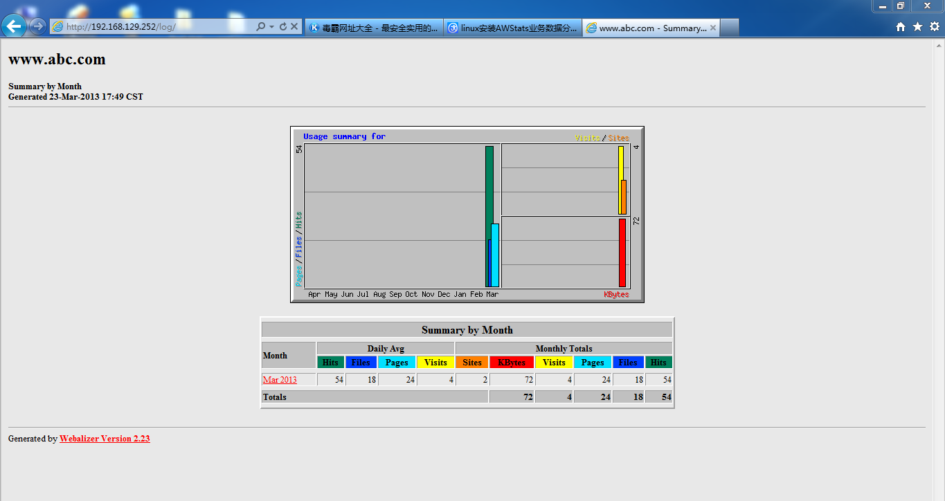945x501 pixels.
Task: Click the 'Generated 23-Mar-2013 17:49 CST' line
Action: [x=75, y=97]
